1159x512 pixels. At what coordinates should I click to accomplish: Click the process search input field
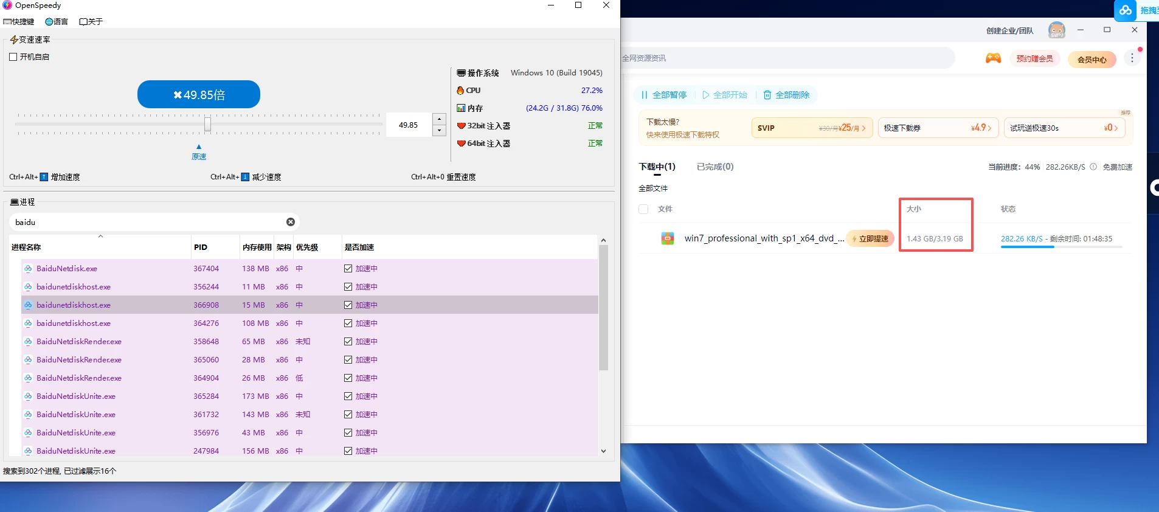(x=146, y=222)
